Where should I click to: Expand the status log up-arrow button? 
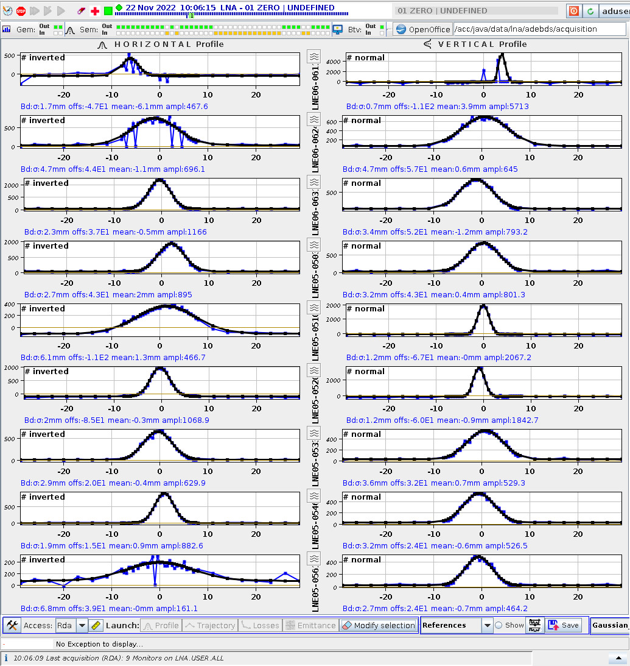click(618, 658)
